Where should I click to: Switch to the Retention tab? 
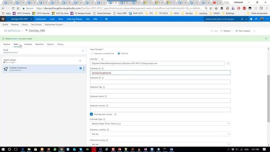coord(39,44)
